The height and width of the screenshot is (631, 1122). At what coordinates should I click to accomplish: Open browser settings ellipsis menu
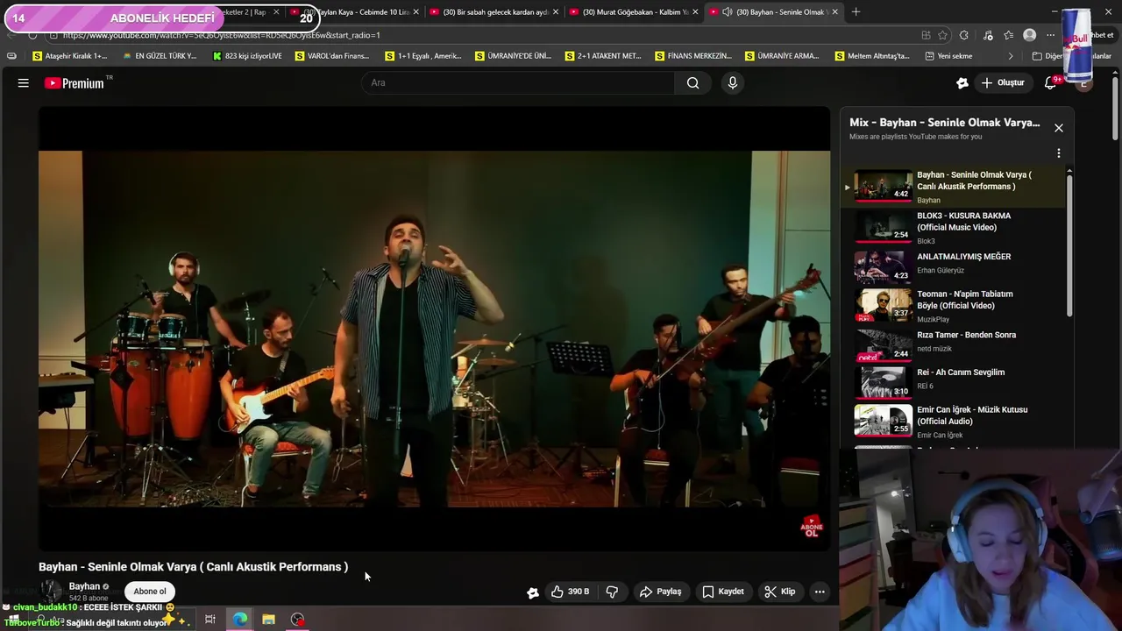[x=1051, y=35]
